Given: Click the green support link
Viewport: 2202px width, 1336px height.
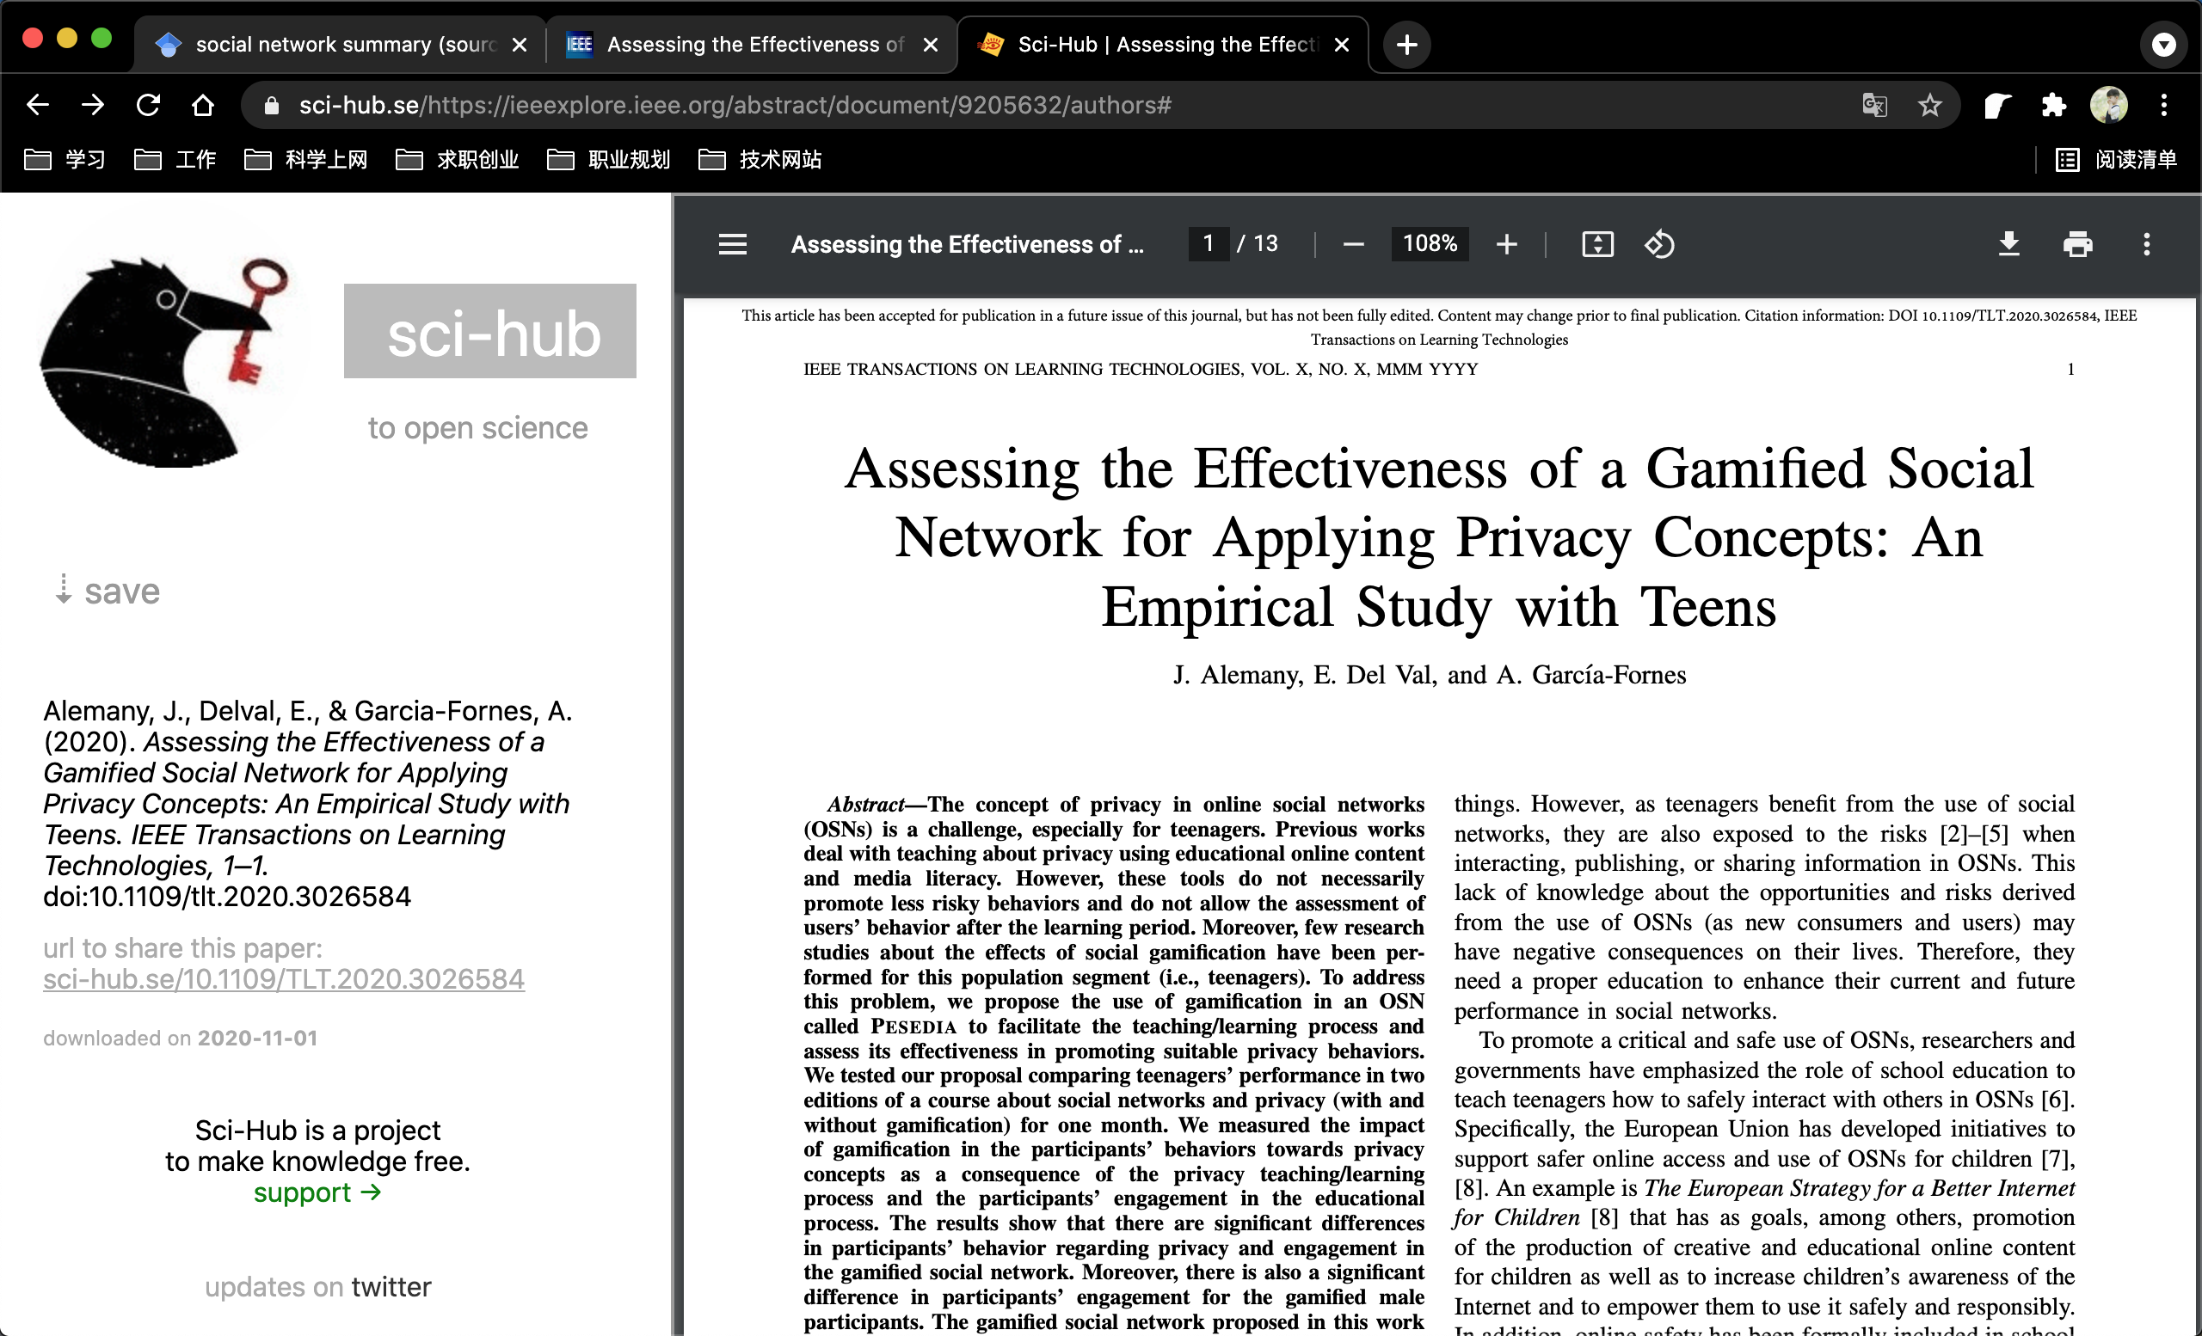Looking at the screenshot, I should click(x=317, y=1192).
